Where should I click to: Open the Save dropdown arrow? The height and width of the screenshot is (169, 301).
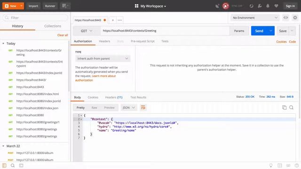[x=292, y=31]
